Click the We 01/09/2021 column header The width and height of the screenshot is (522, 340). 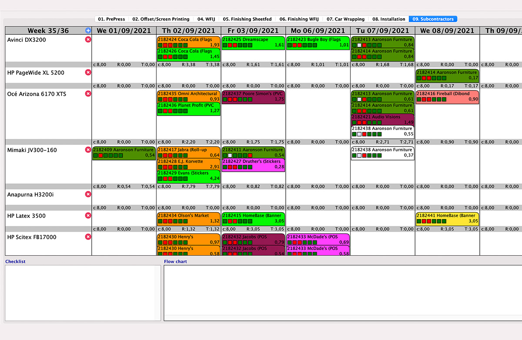[x=124, y=30]
